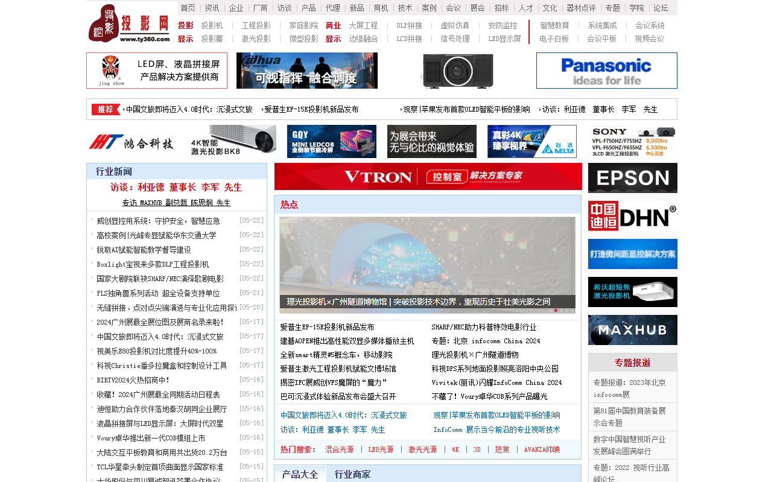Click the red 推荐 tag

click(106, 109)
